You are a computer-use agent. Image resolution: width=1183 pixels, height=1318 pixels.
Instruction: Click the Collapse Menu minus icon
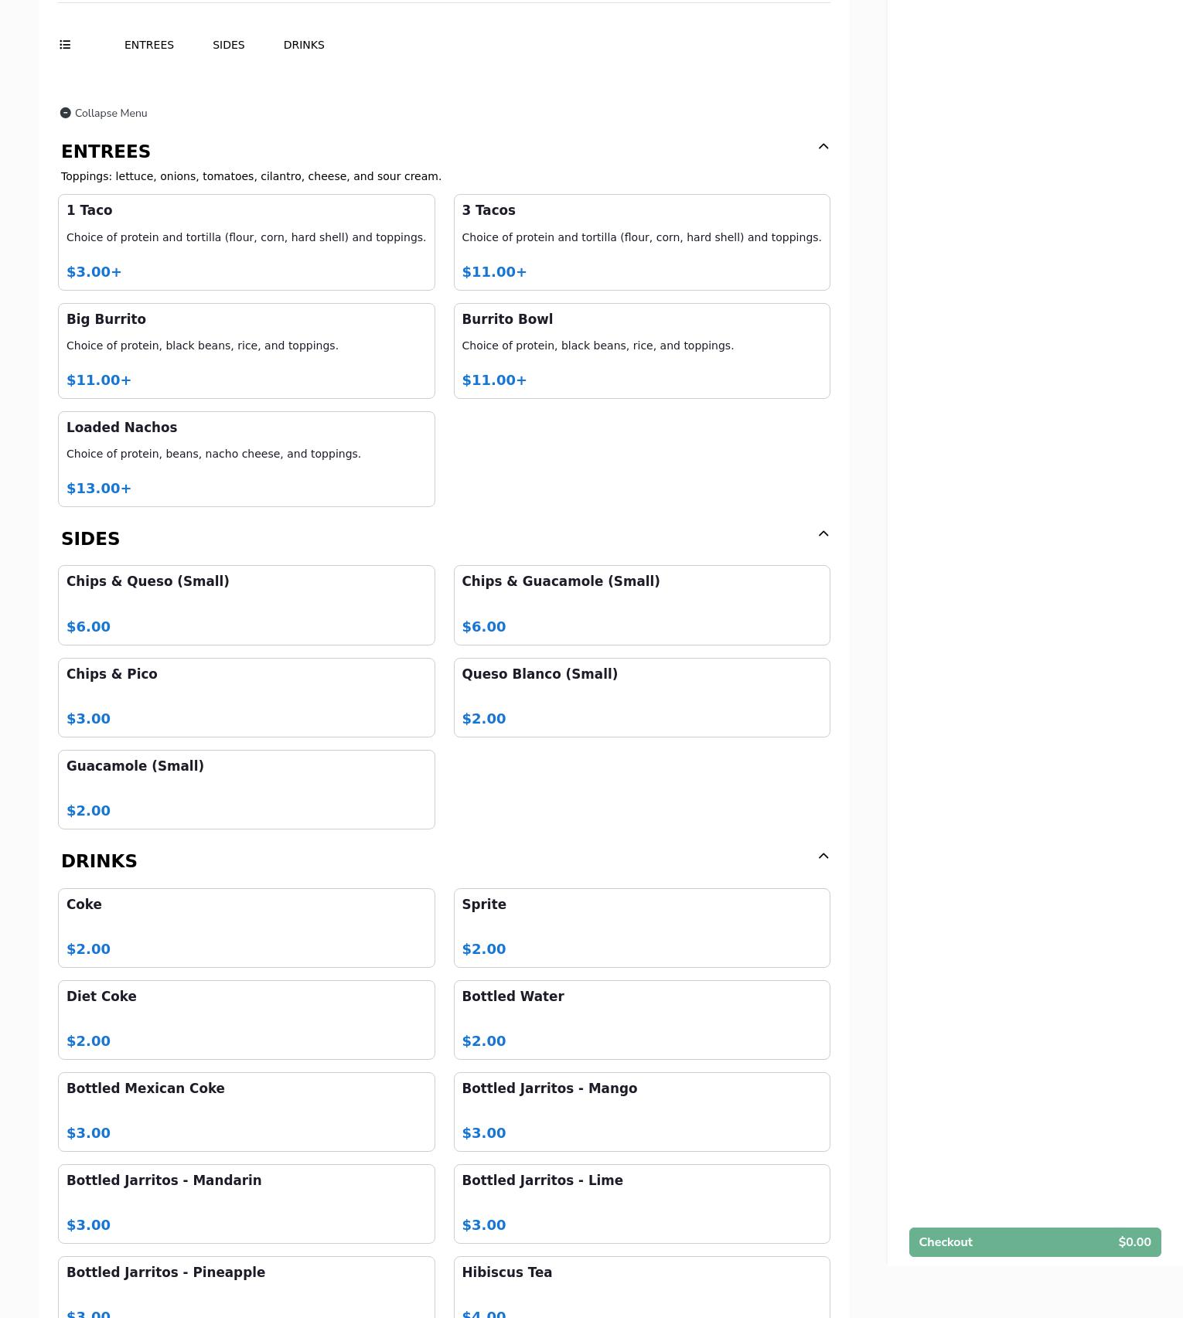(66, 113)
